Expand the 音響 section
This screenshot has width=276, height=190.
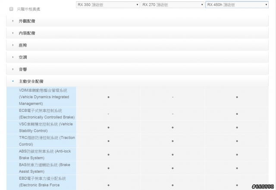point(137,70)
